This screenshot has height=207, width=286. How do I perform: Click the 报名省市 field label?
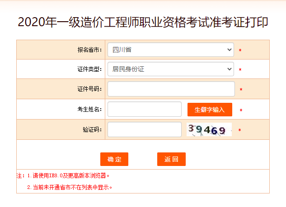tap(89, 50)
